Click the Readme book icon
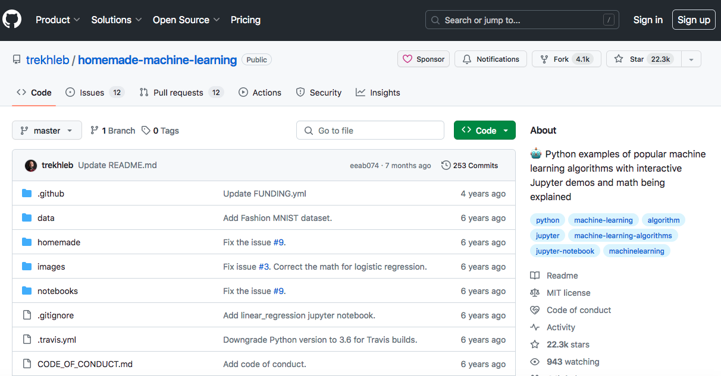The height and width of the screenshot is (376, 721). click(535, 275)
